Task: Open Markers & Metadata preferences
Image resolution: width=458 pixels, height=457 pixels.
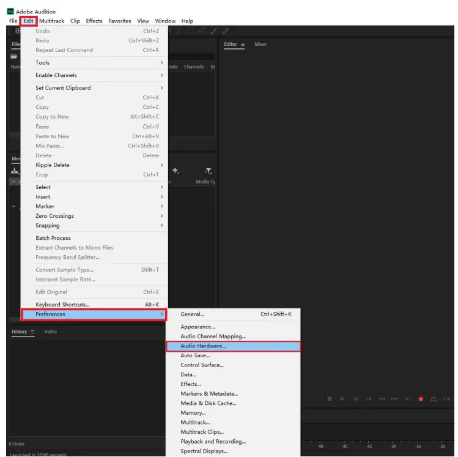Action: click(233, 394)
